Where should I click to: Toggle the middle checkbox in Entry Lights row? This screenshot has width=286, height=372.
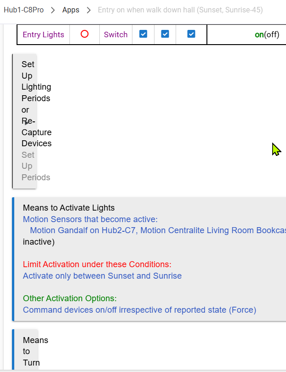[165, 34]
